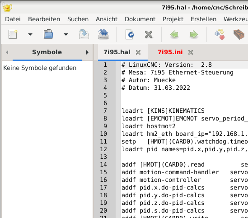Click line number 10 in margin
The image size is (248, 218).
point(103,134)
